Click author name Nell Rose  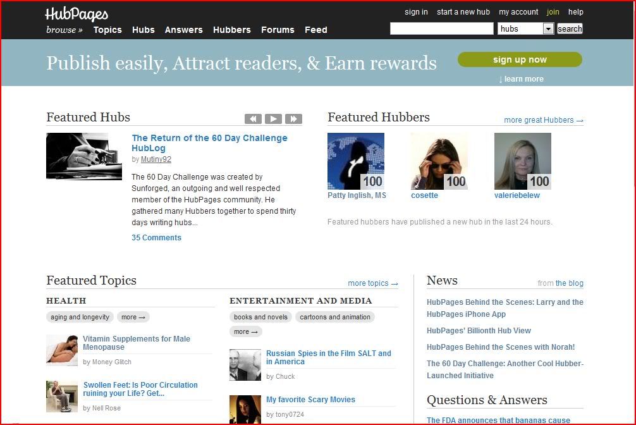coord(106,409)
